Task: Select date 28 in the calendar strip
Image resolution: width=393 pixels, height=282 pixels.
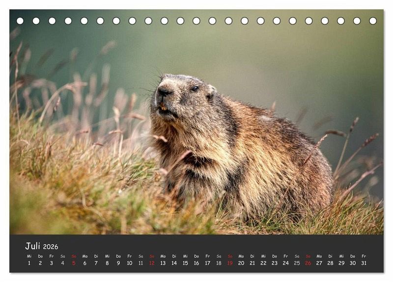Action: coord(330,263)
